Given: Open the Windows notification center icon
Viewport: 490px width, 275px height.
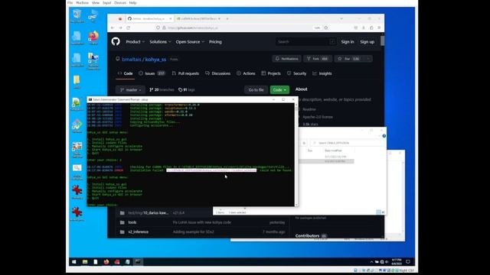Looking at the screenshot, I should point(408,262).
